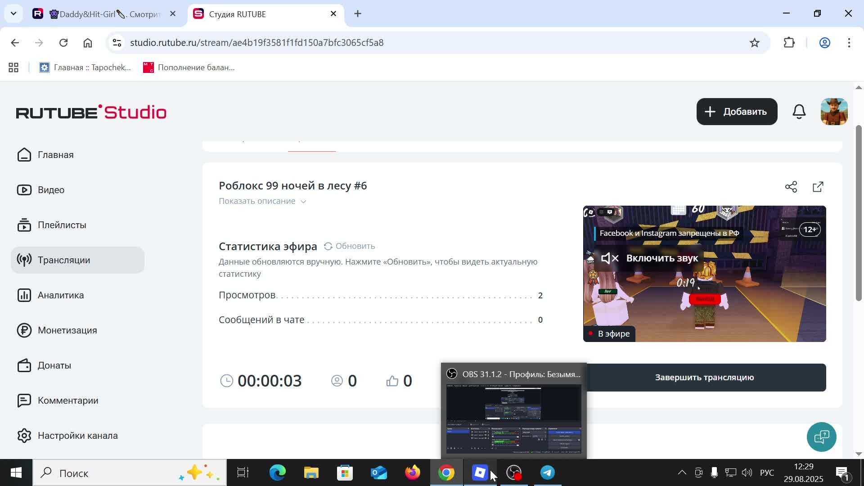
Task: Open RUTUBE Studio notifications bell
Action: (799, 111)
